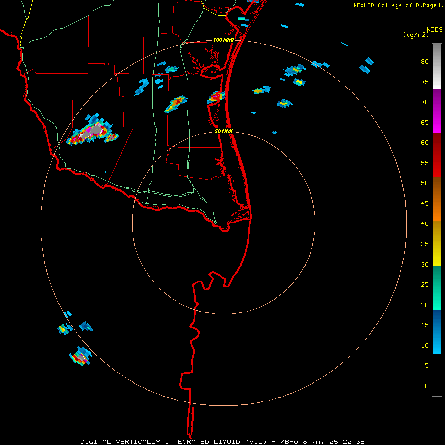Image resolution: width=445 pixels, height=445 pixels.
Task: Click the color scale value 55
Action: (x=425, y=163)
